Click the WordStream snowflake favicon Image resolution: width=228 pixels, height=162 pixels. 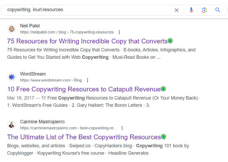pos(12,77)
